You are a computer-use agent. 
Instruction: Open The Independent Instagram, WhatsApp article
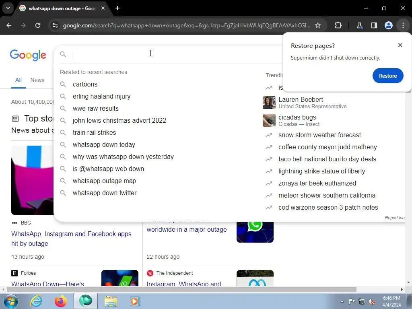point(183,284)
